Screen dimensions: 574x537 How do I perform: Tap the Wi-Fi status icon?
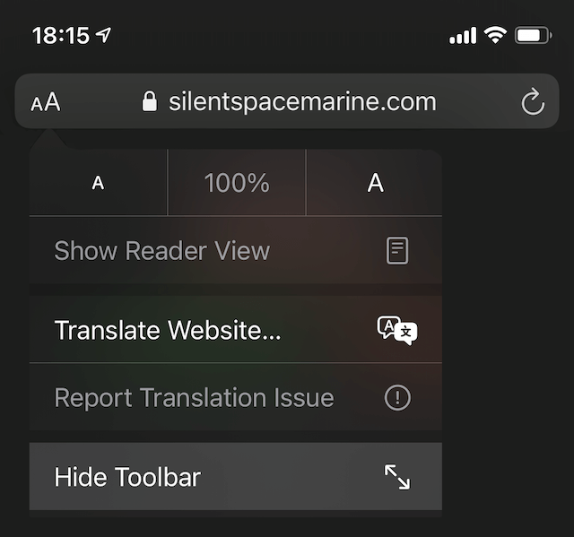point(494,36)
